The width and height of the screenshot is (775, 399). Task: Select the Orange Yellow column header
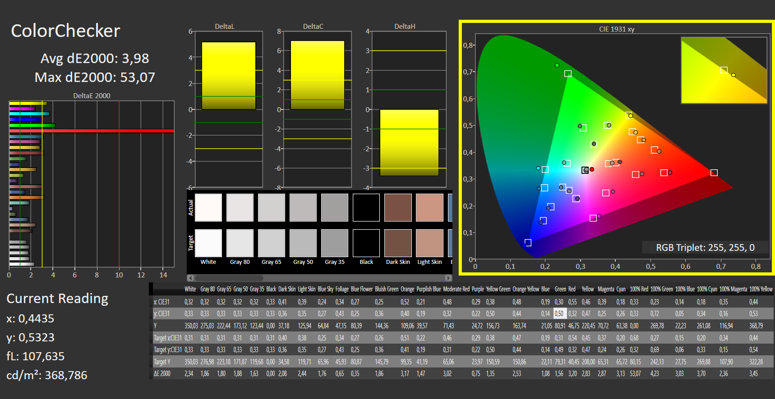(x=526, y=289)
